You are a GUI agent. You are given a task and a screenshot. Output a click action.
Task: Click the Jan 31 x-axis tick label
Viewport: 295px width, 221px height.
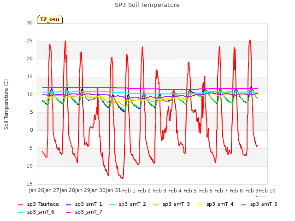(x=113, y=191)
